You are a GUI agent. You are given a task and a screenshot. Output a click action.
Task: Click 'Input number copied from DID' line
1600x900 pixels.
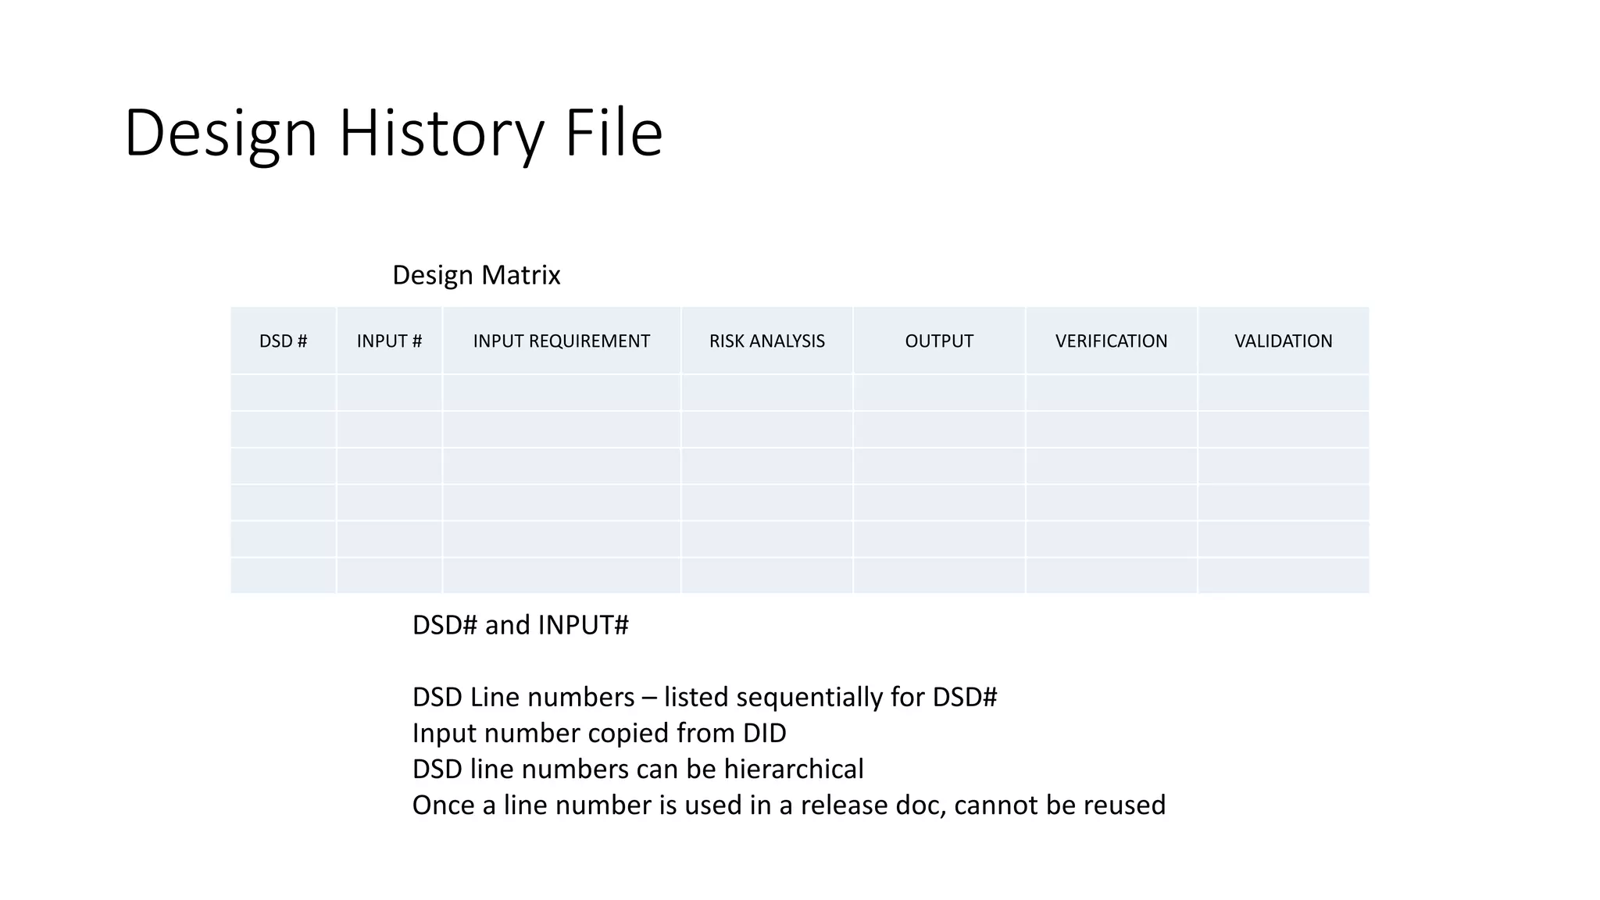tap(598, 733)
